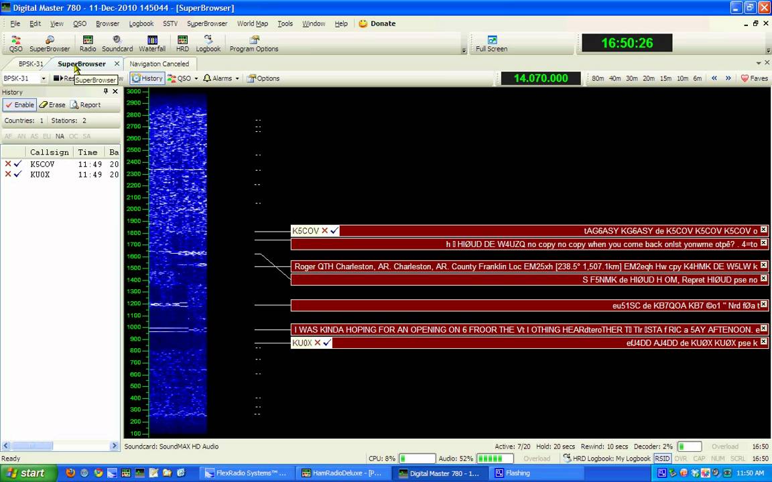Toggle the History panel button in SuperBrowser toolbar
The image size is (772, 482).
pos(147,78)
